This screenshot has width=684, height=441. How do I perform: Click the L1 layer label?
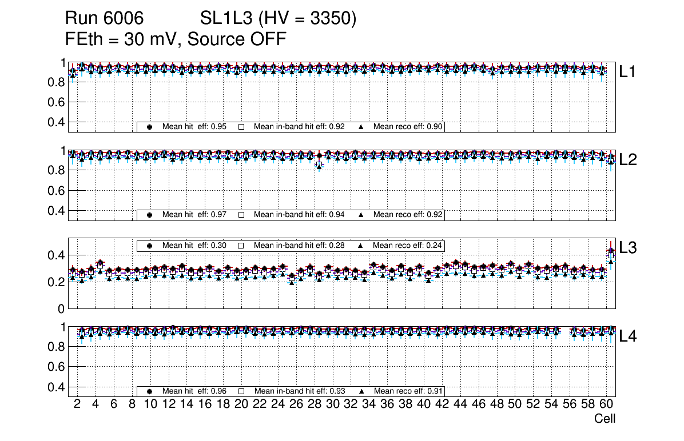click(628, 72)
